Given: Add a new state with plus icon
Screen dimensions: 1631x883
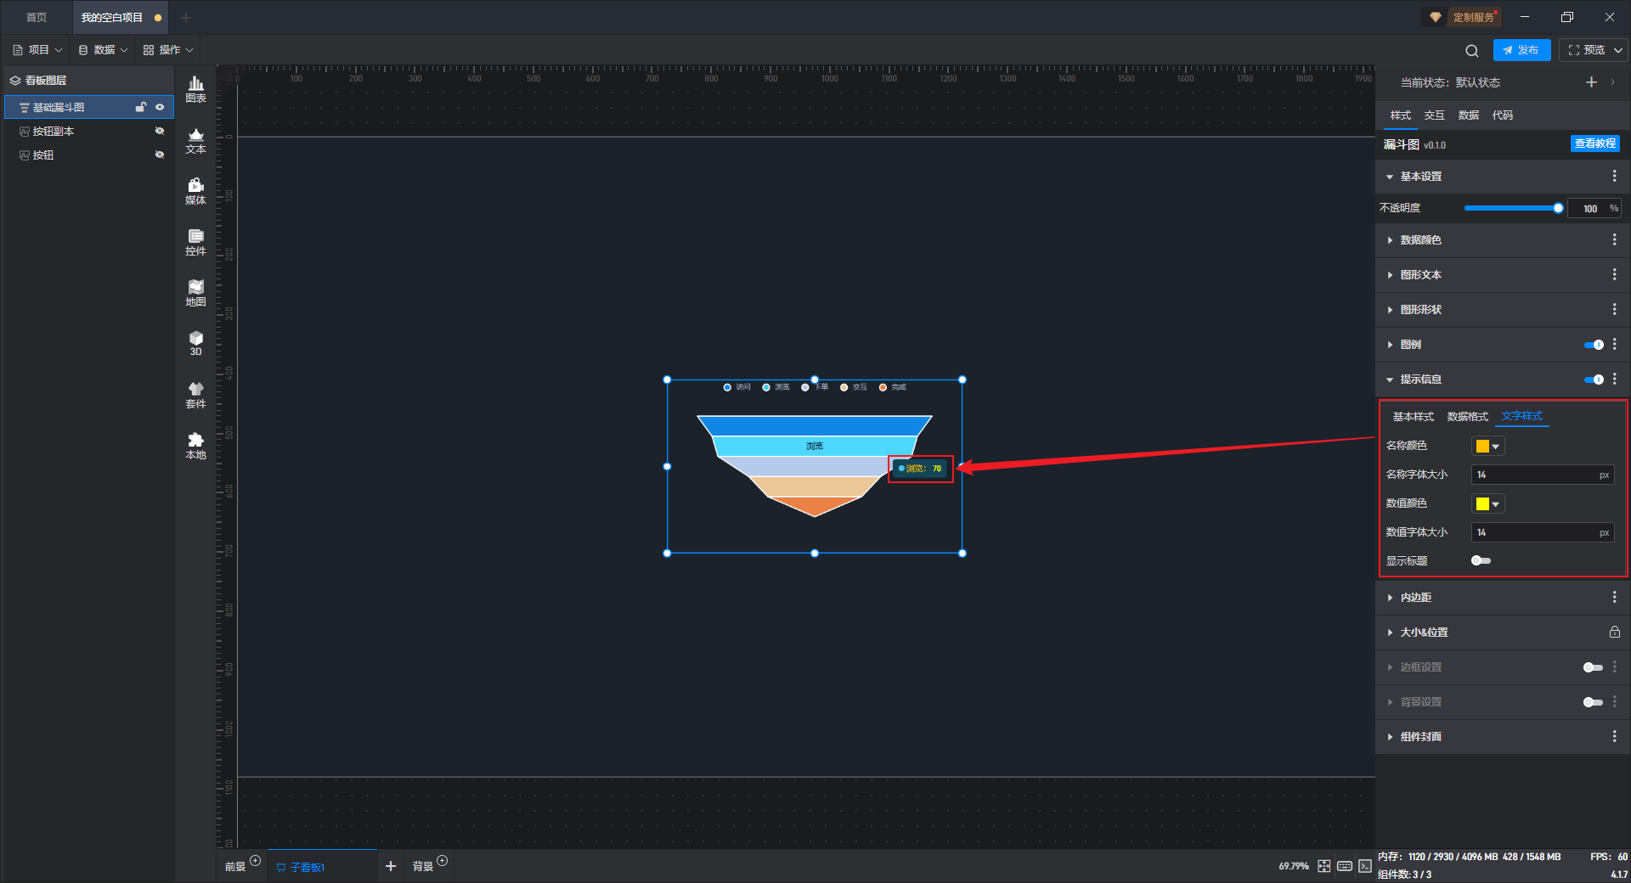Looking at the screenshot, I should point(1591,82).
